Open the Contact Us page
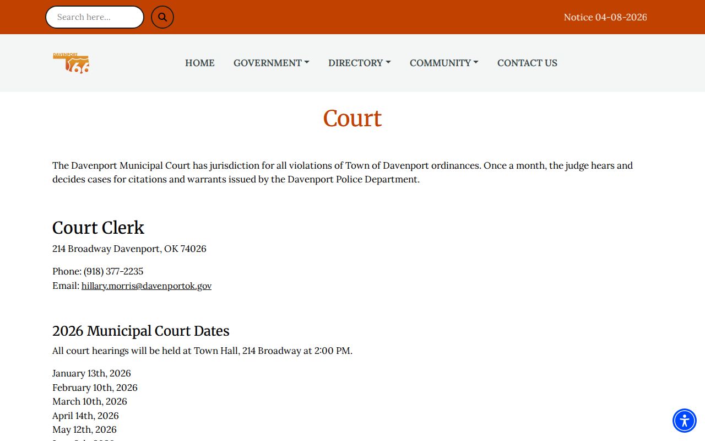705x441 pixels. 527,63
